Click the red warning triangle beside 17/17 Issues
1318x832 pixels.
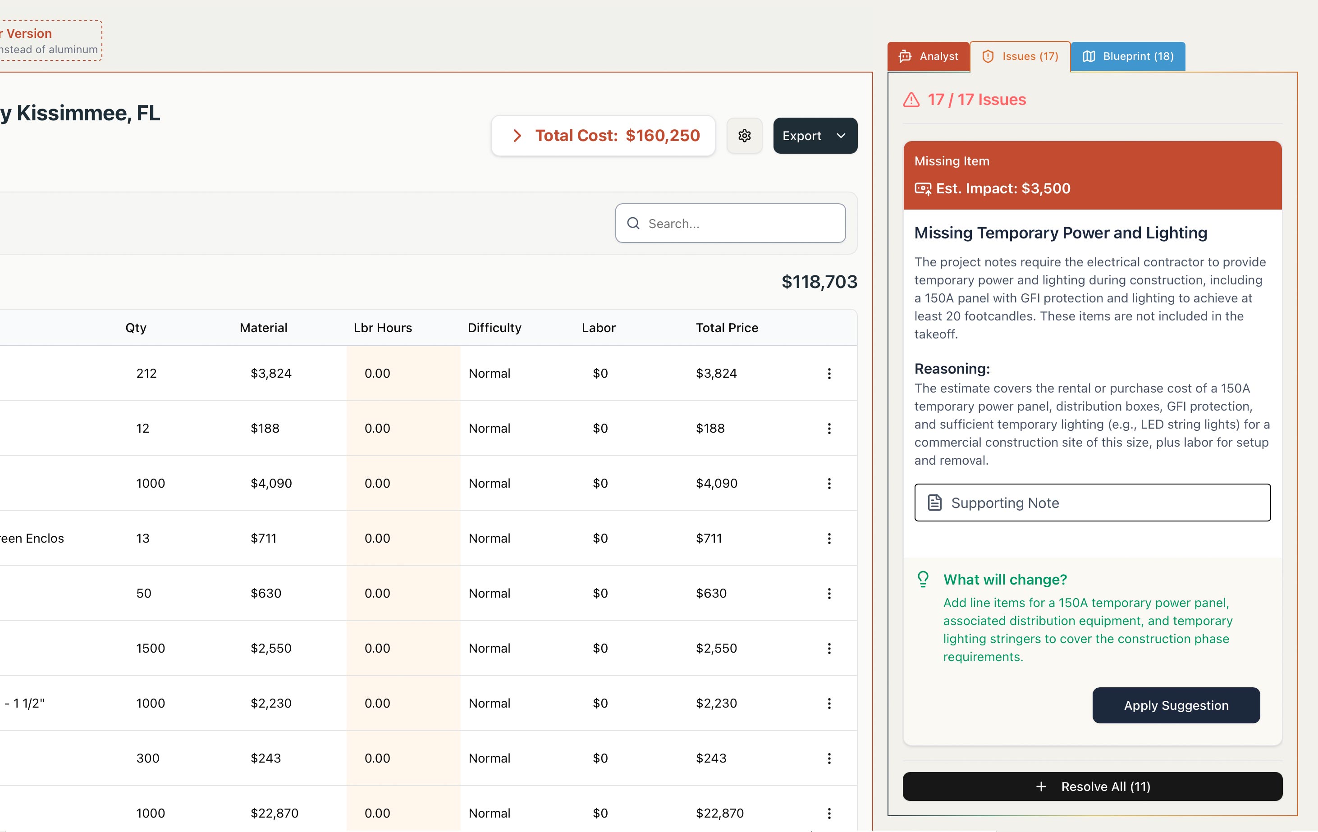pyautogui.click(x=911, y=100)
